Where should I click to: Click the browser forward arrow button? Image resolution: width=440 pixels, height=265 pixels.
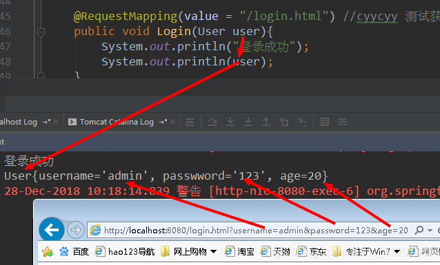coord(76,230)
